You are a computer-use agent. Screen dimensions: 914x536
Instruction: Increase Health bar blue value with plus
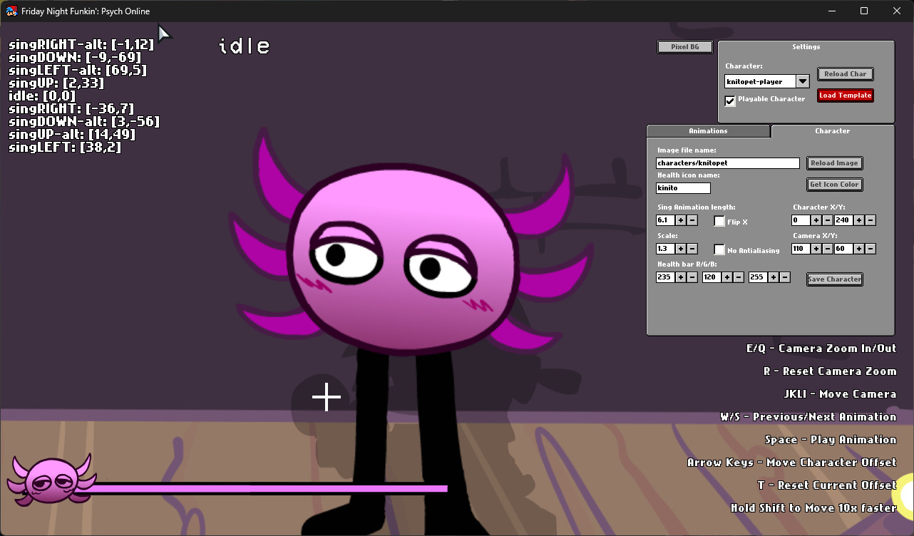pos(774,277)
